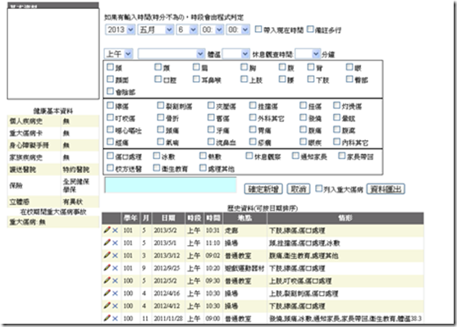Sort history by 地點 column header
The image size is (457, 327).
coord(244,218)
